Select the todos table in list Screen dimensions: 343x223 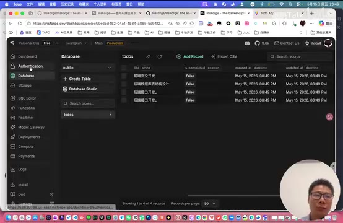(87, 115)
